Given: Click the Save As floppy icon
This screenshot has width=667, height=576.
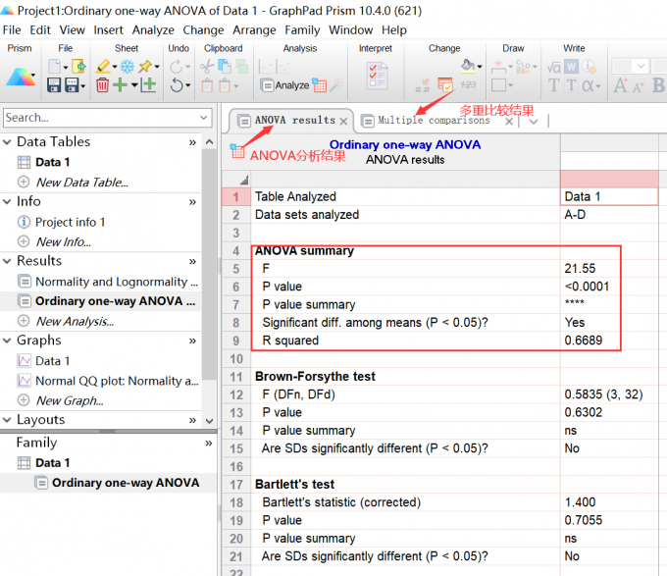Looking at the screenshot, I should (72, 85).
